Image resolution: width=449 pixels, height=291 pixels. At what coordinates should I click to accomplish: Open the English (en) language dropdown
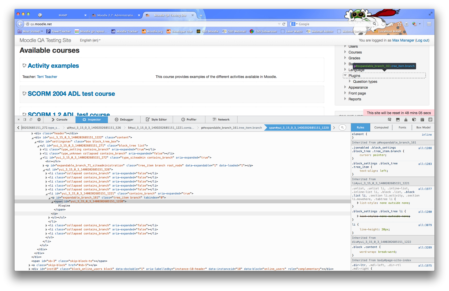click(x=90, y=40)
